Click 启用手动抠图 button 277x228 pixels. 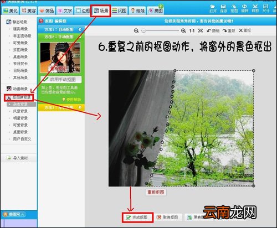pos(61,80)
